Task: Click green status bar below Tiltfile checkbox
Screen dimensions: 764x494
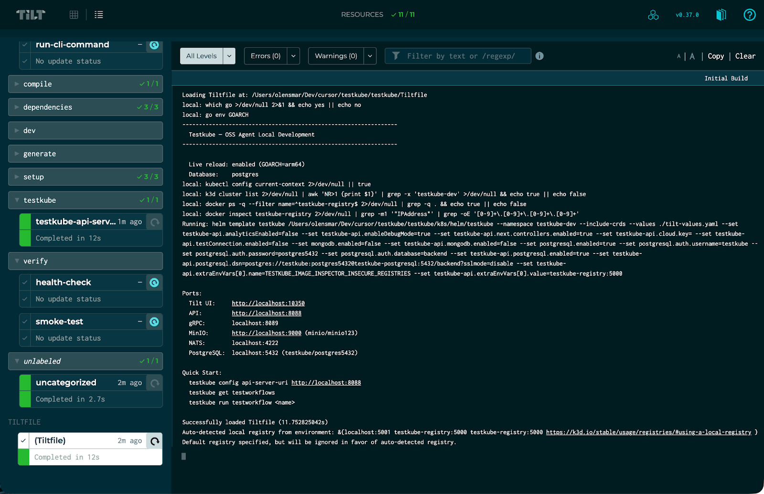Action: (x=23, y=457)
